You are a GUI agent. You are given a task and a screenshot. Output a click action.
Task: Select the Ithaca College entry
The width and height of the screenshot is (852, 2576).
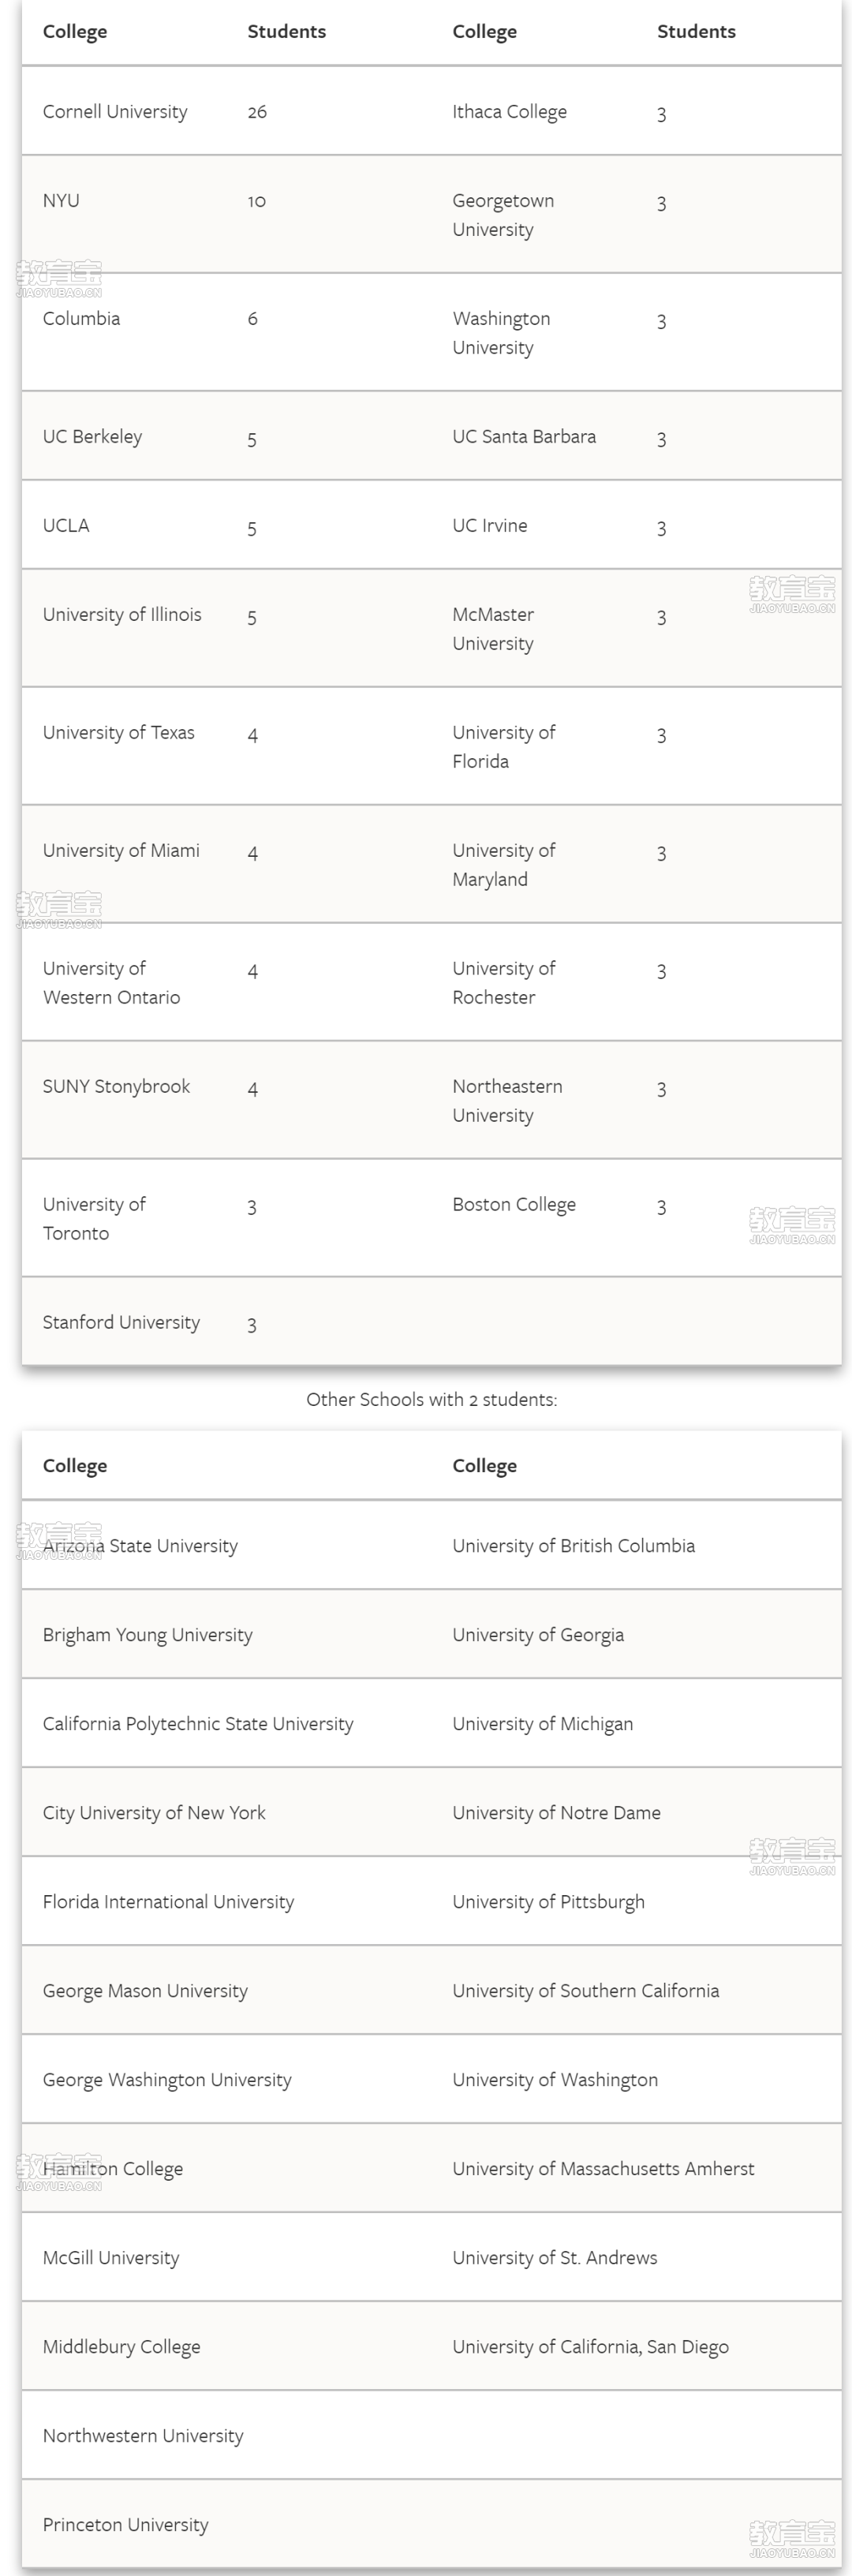coord(509,112)
